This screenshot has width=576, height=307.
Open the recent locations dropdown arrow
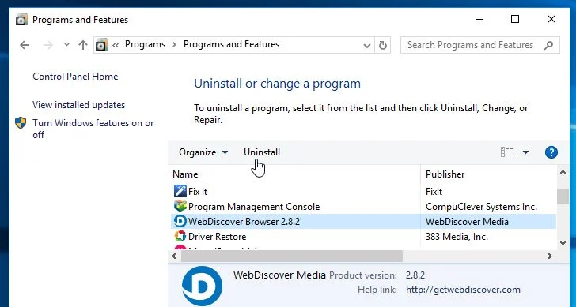(x=66, y=45)
